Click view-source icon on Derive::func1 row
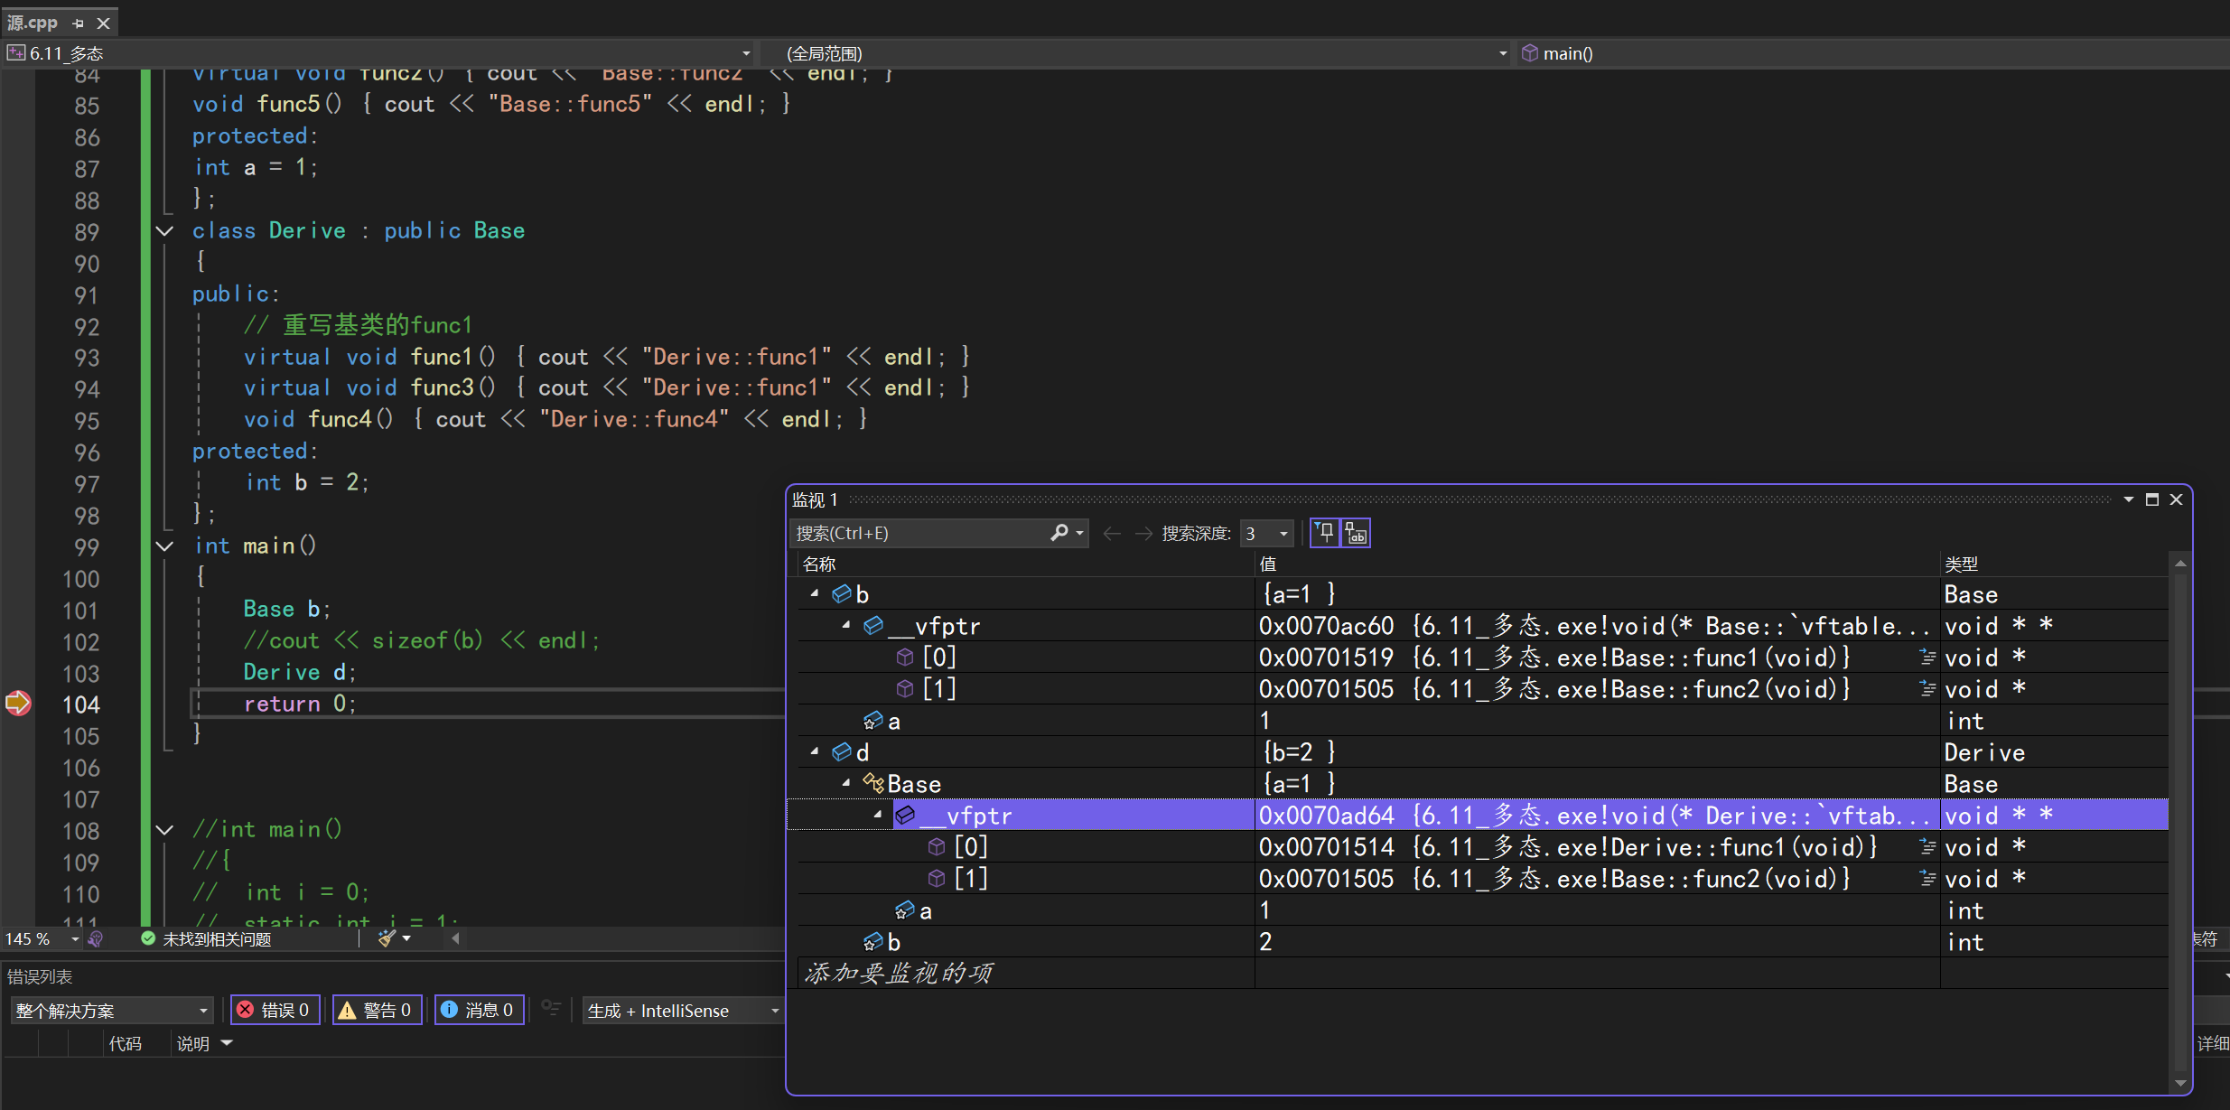 pos(1927,847)
